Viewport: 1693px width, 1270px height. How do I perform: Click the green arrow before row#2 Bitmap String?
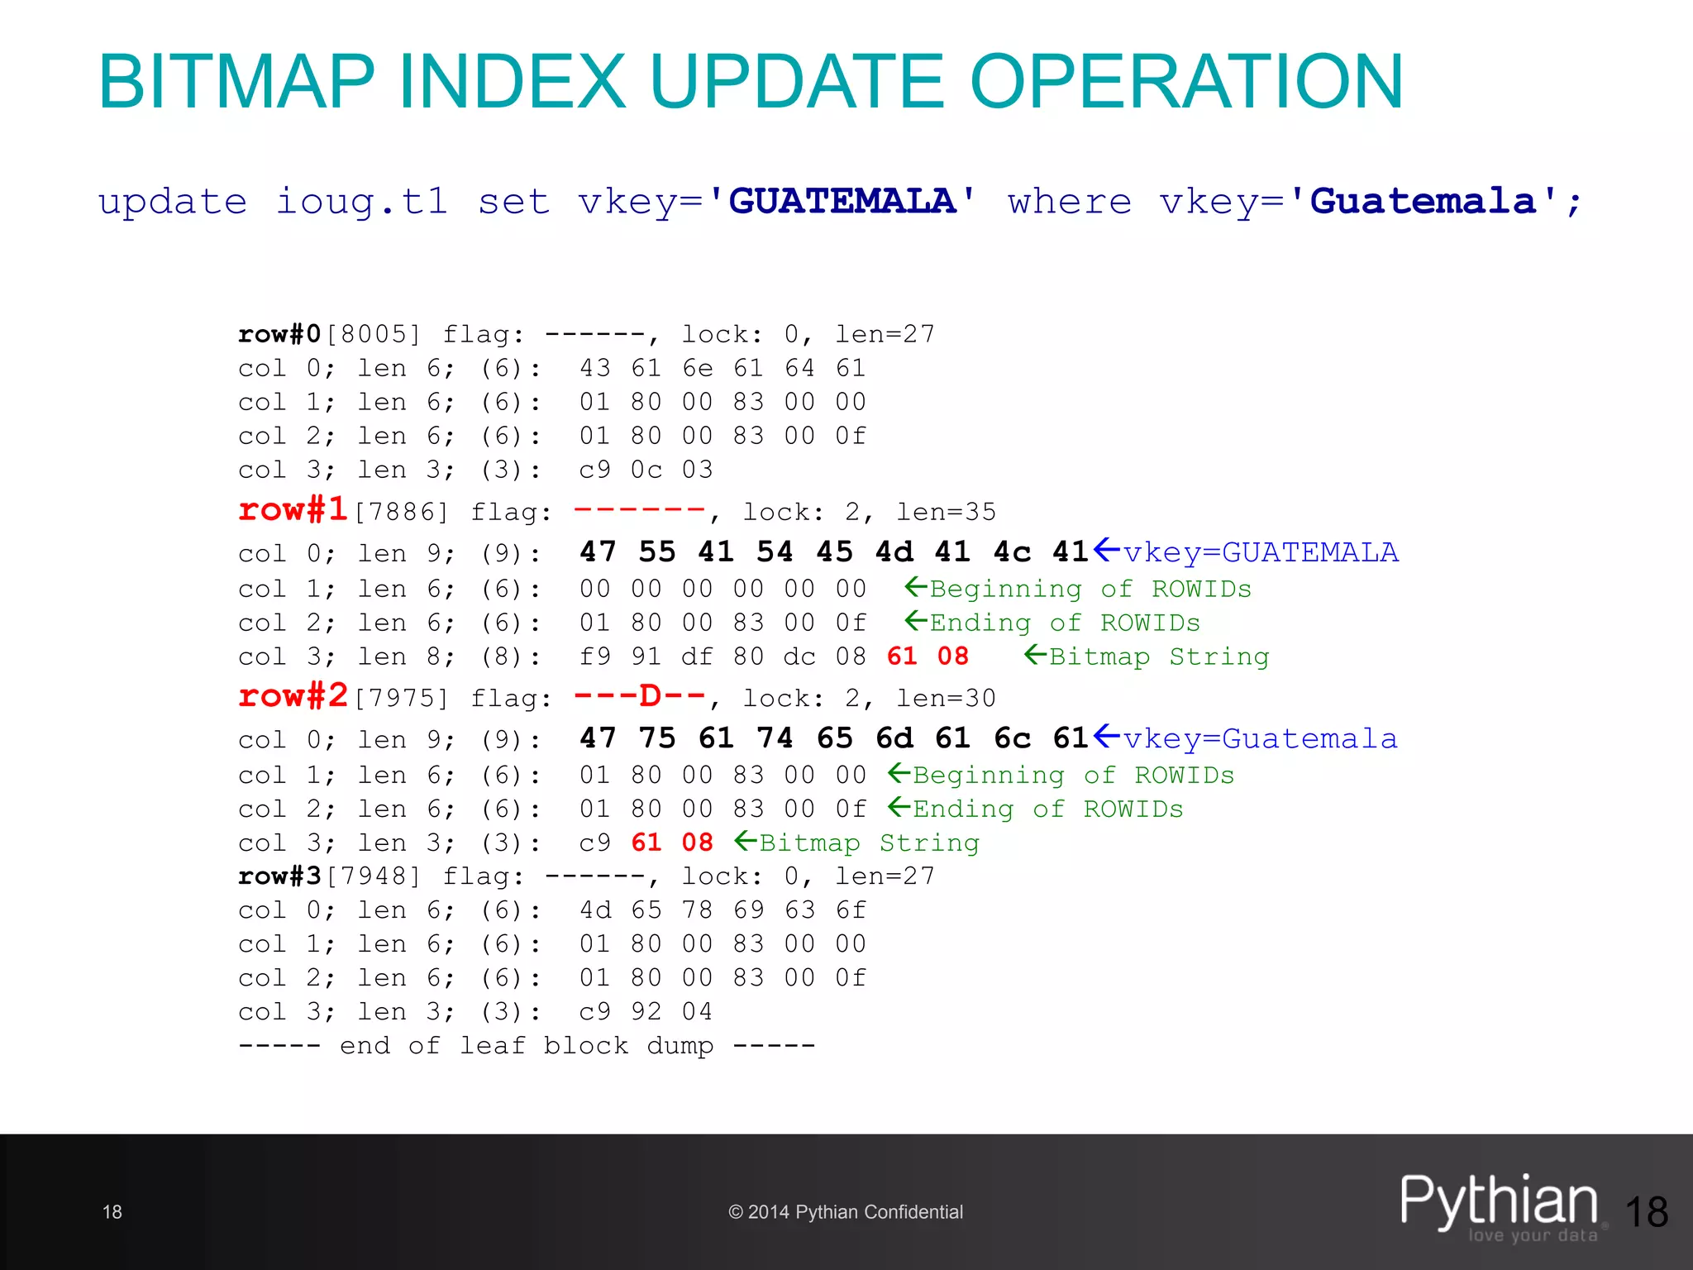746,841
